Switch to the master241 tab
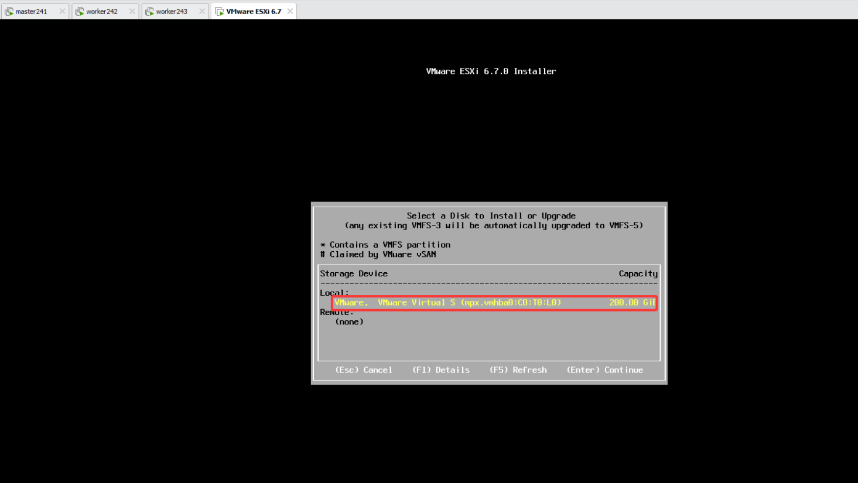Screen dimensions: 858x483 point(35,11)
